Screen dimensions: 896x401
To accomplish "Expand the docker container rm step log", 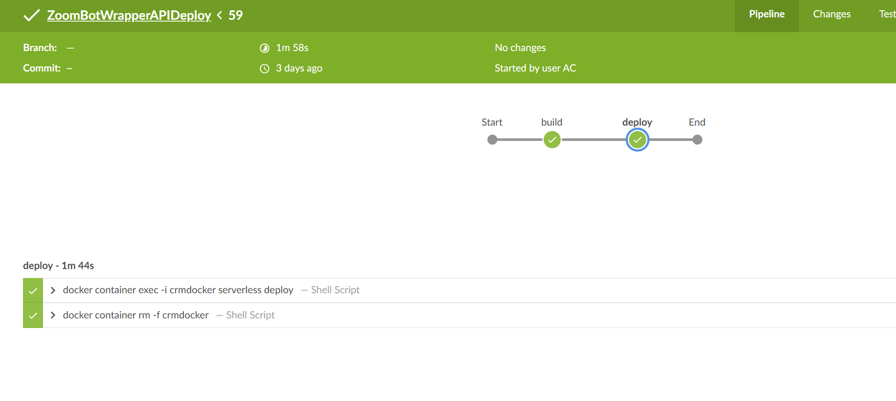I will pyautogui.click(x=53, y=315).
